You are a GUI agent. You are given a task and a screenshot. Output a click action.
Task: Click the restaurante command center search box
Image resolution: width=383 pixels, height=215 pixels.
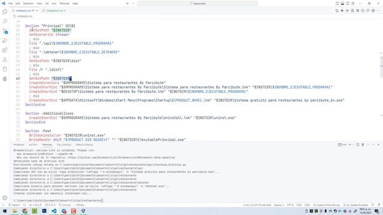pyautogui.click(x=197, y=4)
